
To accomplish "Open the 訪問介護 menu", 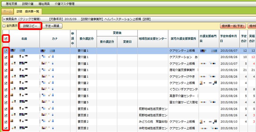I will coord(28,4).
